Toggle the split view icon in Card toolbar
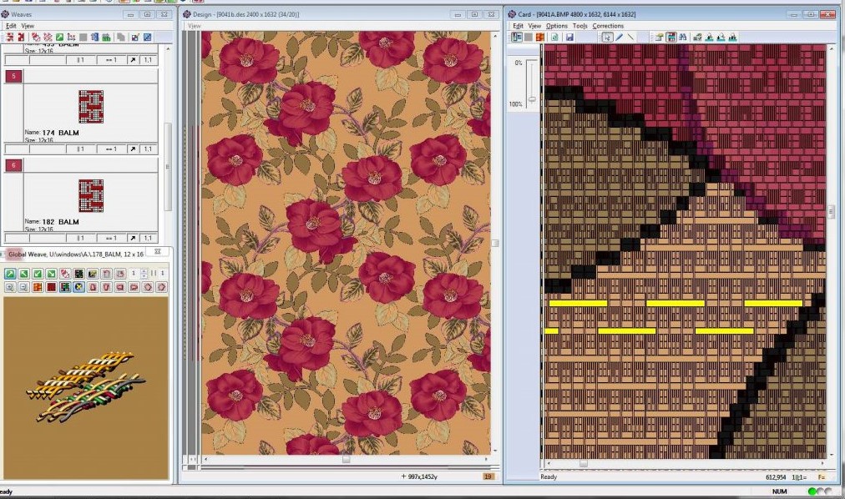This screenshot has height=499, width=845. click(516, 38)
